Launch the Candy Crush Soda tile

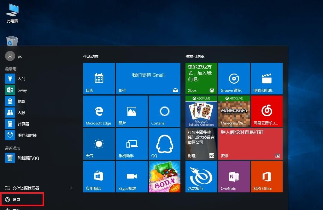point(164,176)
